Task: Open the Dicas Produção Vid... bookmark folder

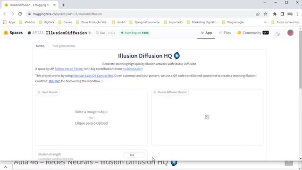Action: coord(92,22)
